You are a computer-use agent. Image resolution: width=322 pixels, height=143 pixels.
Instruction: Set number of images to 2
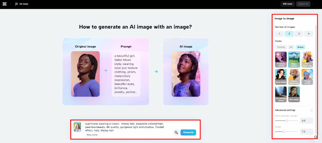pyautogui.click(x=289, y=34)
